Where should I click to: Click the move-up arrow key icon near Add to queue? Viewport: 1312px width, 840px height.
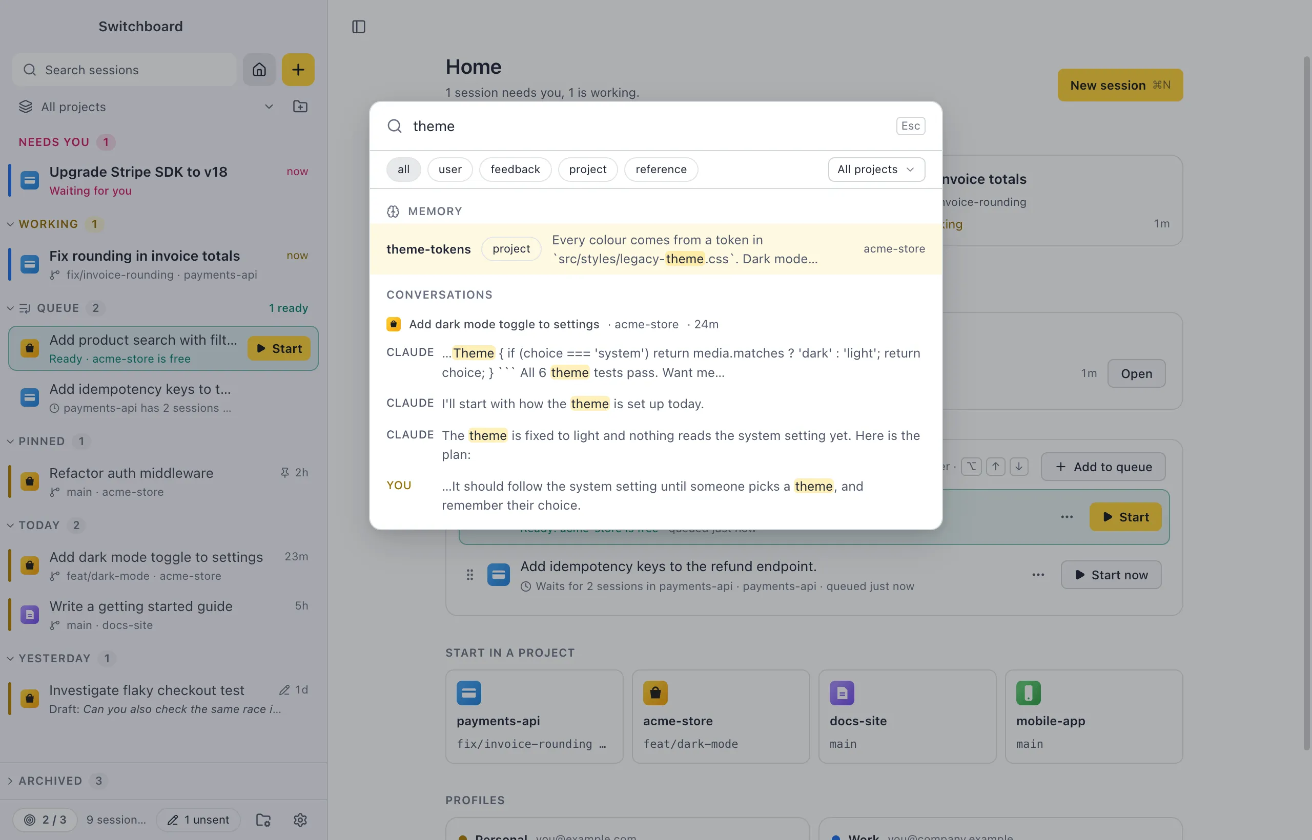[x=996, y=467]
